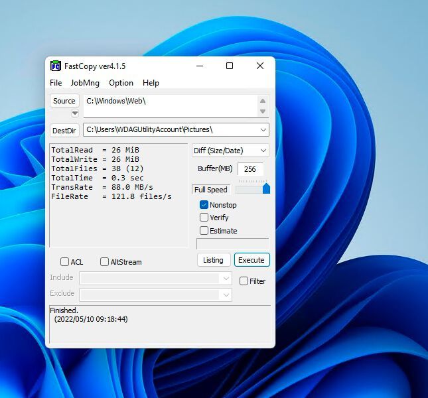Click the Full Speed slider thumb

[x=266, y=189]
